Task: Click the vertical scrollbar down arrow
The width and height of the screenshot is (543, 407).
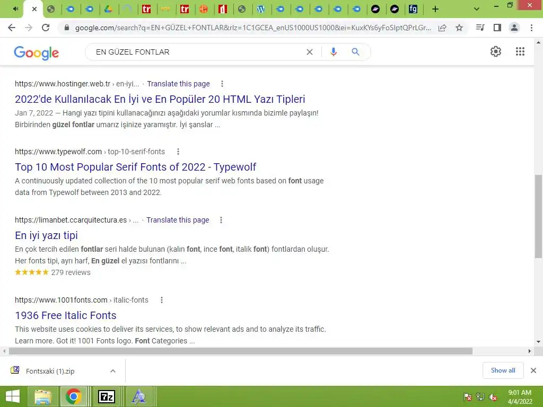Action: (538, 342)
